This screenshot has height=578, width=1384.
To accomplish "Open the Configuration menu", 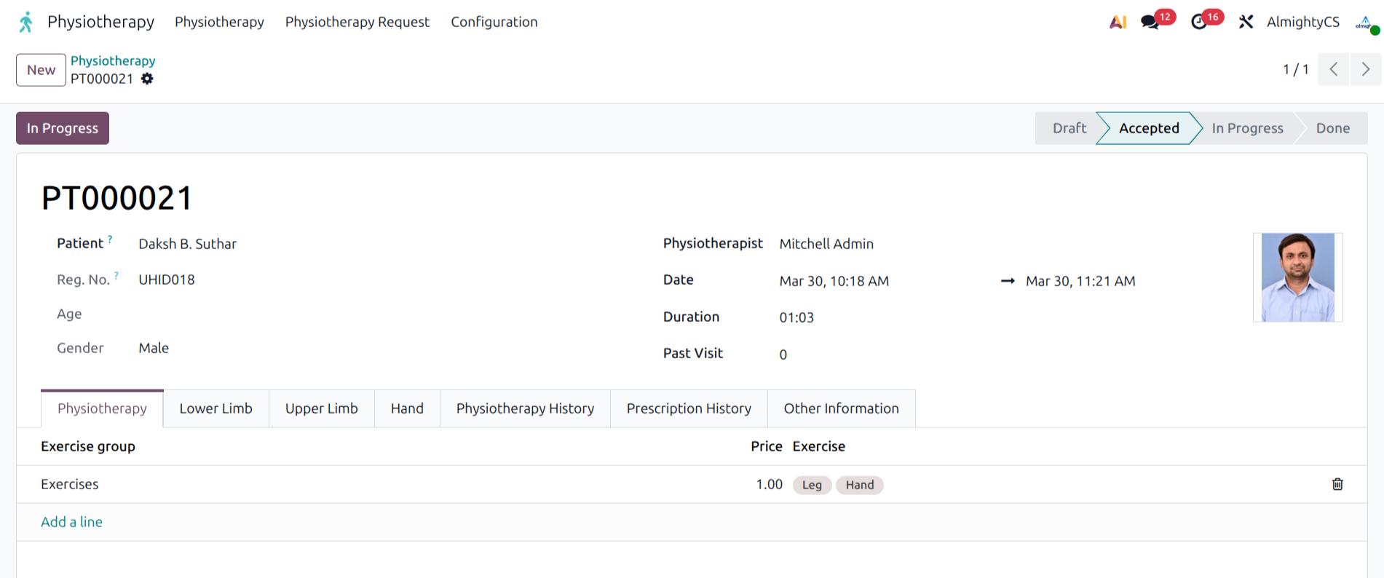I will tap(494, 23).
